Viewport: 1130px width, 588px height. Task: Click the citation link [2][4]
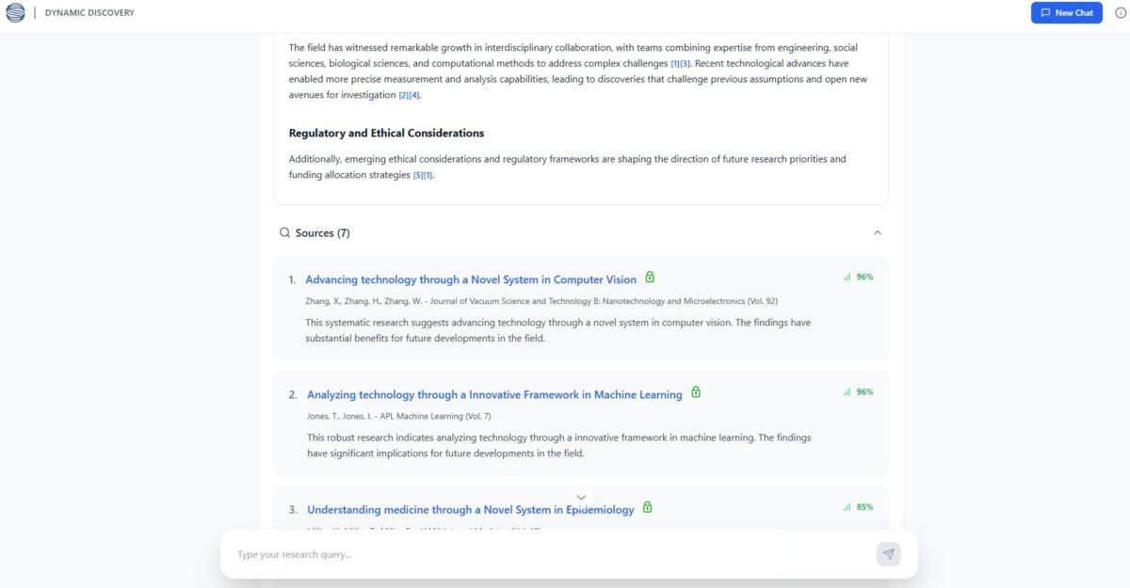[407, 95]
